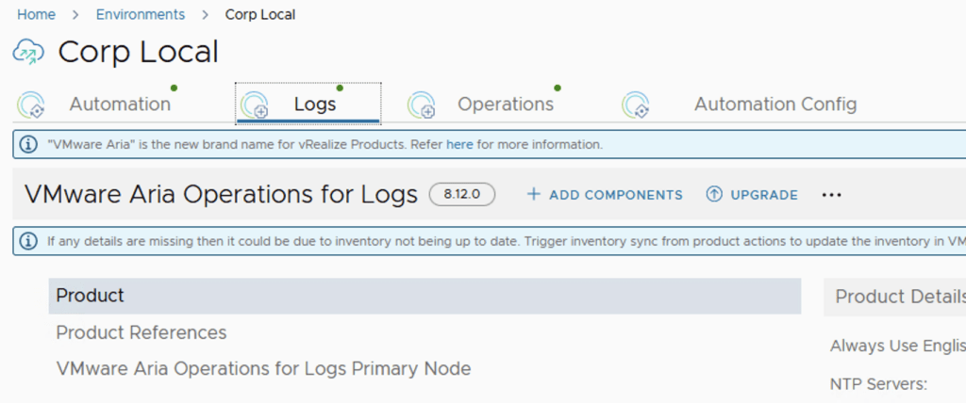
Task: Click the green status dot on Operations
Action: [558, 88]
